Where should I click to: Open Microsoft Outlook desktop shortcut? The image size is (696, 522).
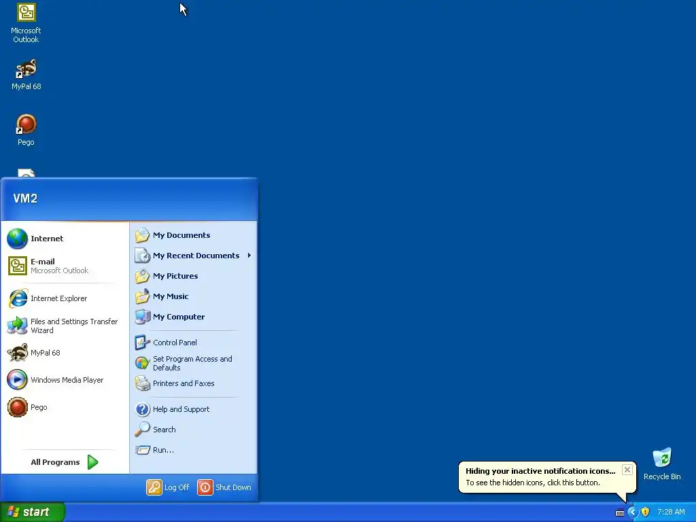[x=26, y=23]
